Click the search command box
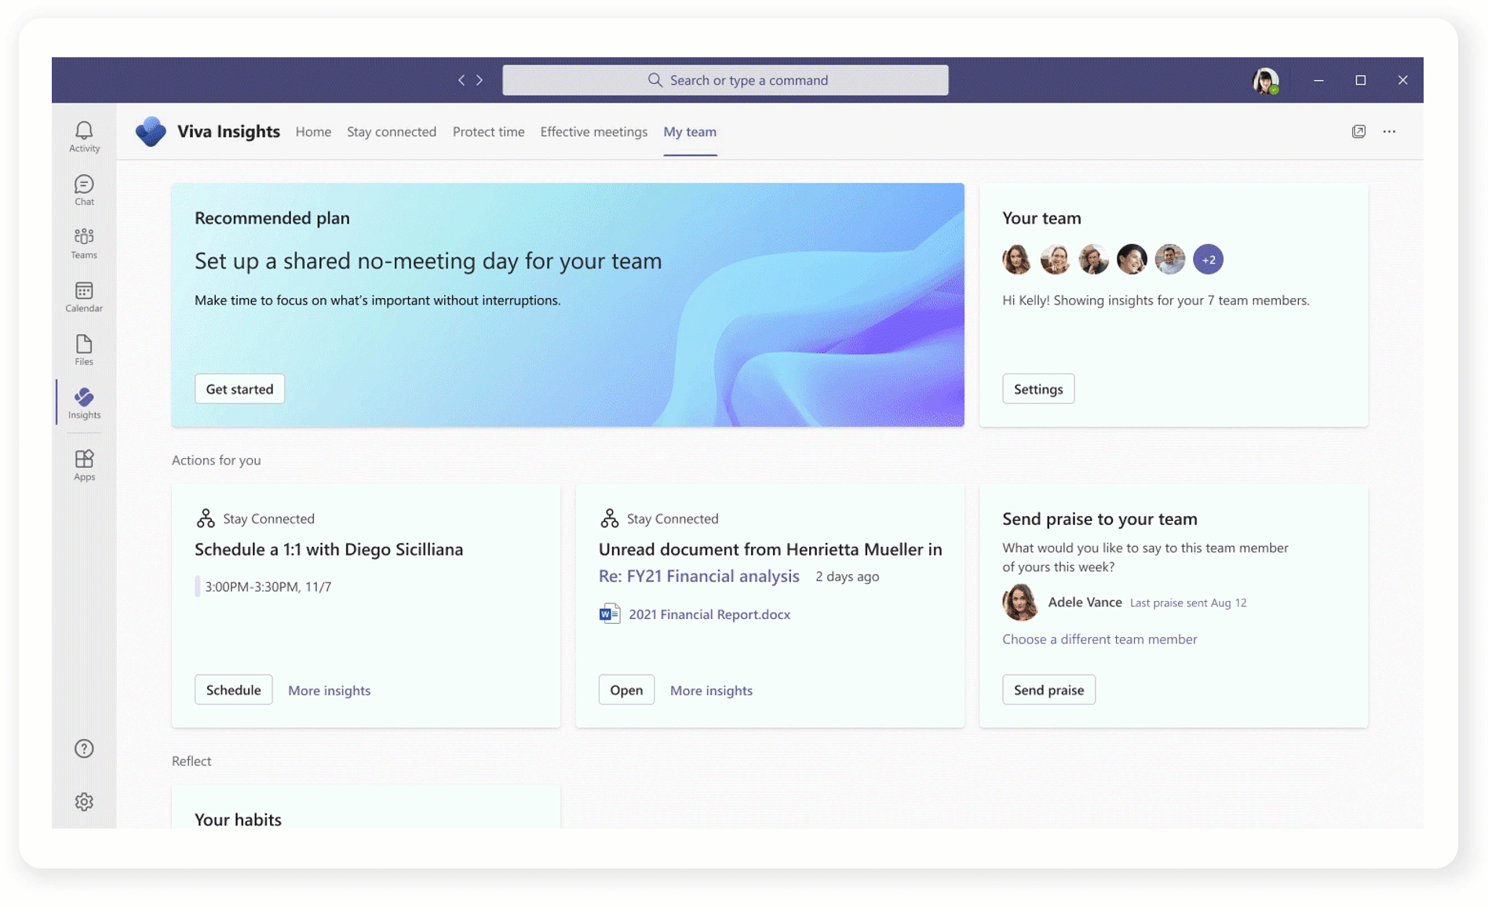Image resolution: width=1488 pixels, height=907 pixels. point(725,80)
